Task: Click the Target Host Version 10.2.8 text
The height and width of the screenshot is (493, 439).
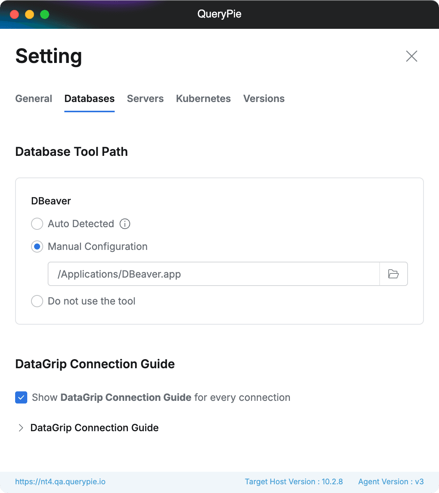Action: click(294, 482)
